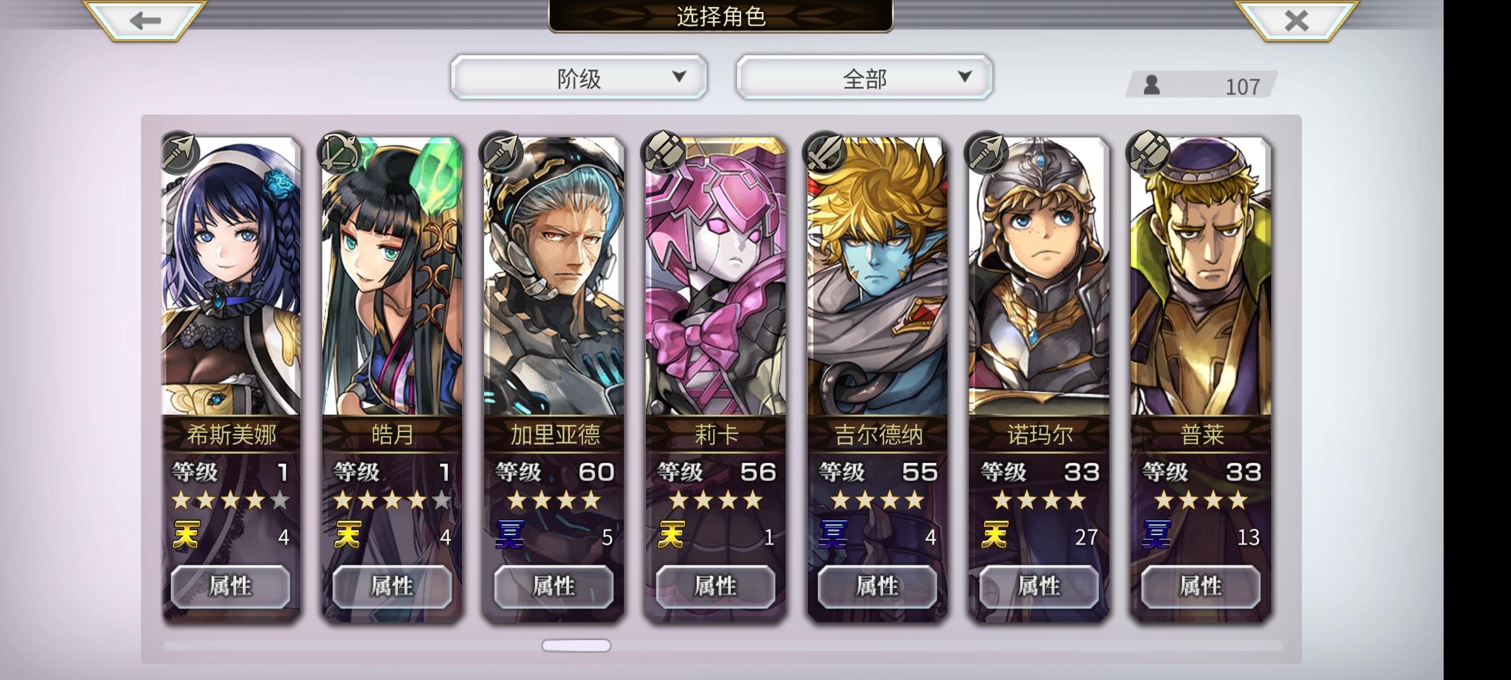
Task: Click the hammer weapon icon on 普莱 card
Action: click(1148, 152)
